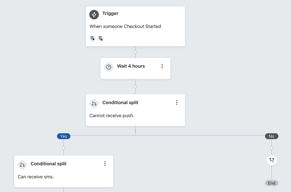The image size is (291, 192).
Task: Click the connector dot above the No branch merge
Action: [x=271, y=147]
